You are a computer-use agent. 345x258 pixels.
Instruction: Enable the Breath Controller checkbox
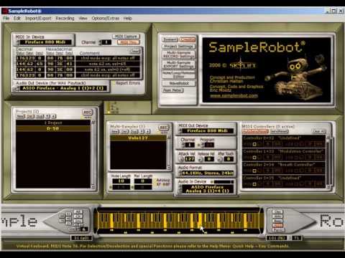(x=254, y=171)
